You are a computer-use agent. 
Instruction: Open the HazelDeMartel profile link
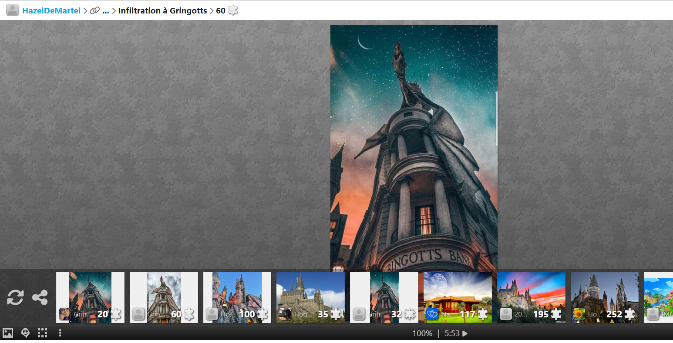pyautogui.click(x=51, y=10)
